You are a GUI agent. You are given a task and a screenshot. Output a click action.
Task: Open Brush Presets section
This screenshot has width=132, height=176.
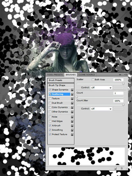click(61, 80)
